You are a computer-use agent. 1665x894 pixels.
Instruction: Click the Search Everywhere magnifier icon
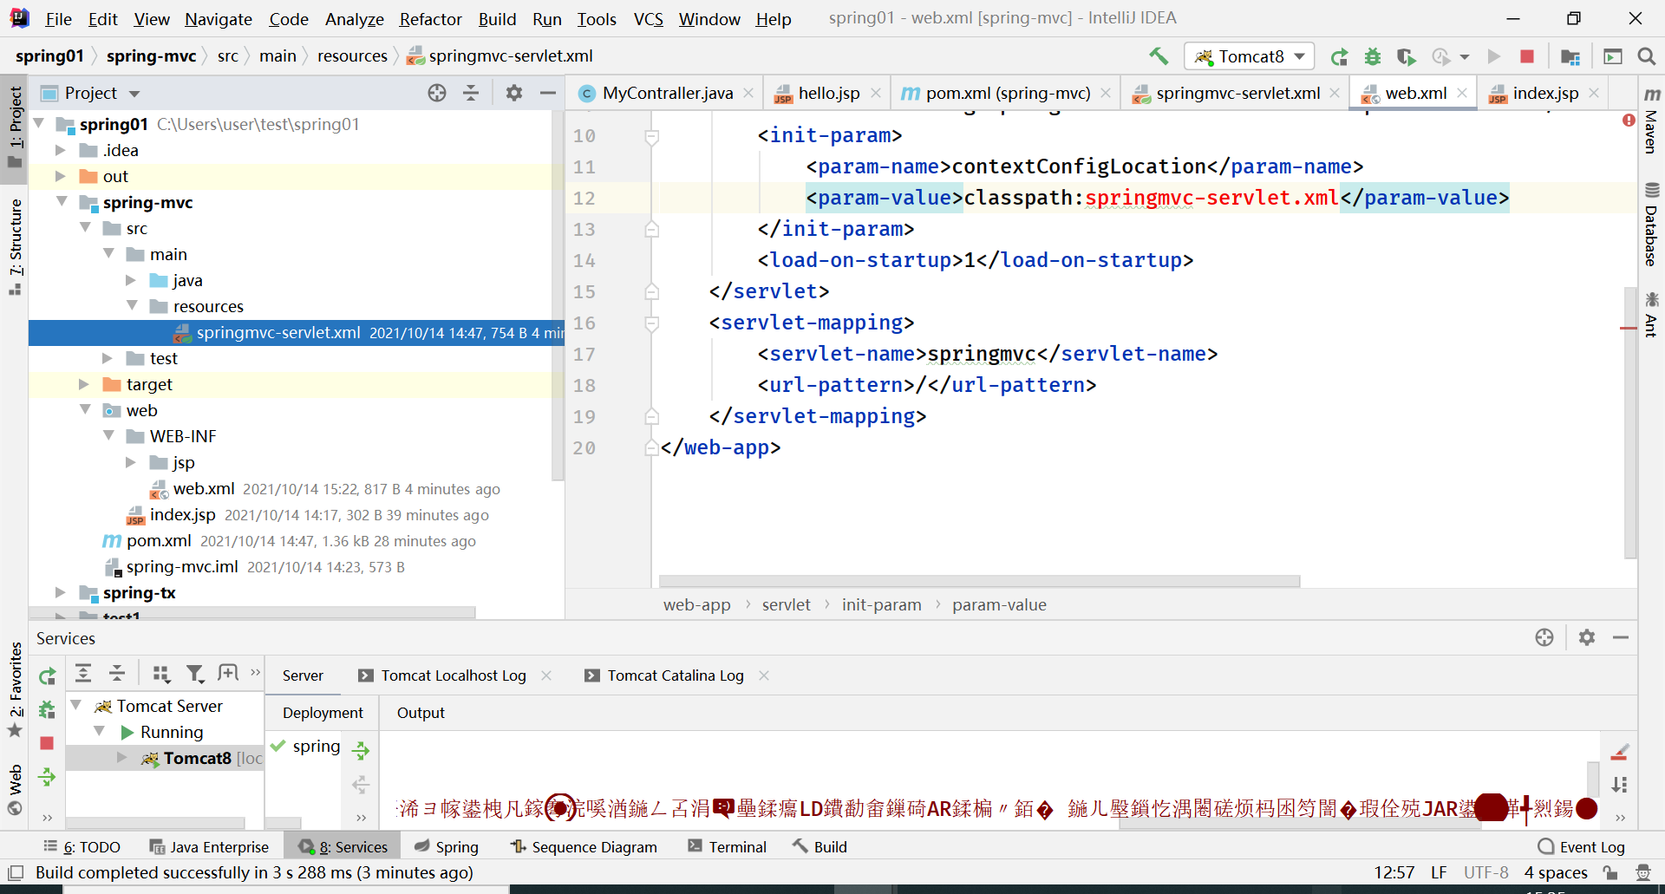click(x=1646, y=56)
